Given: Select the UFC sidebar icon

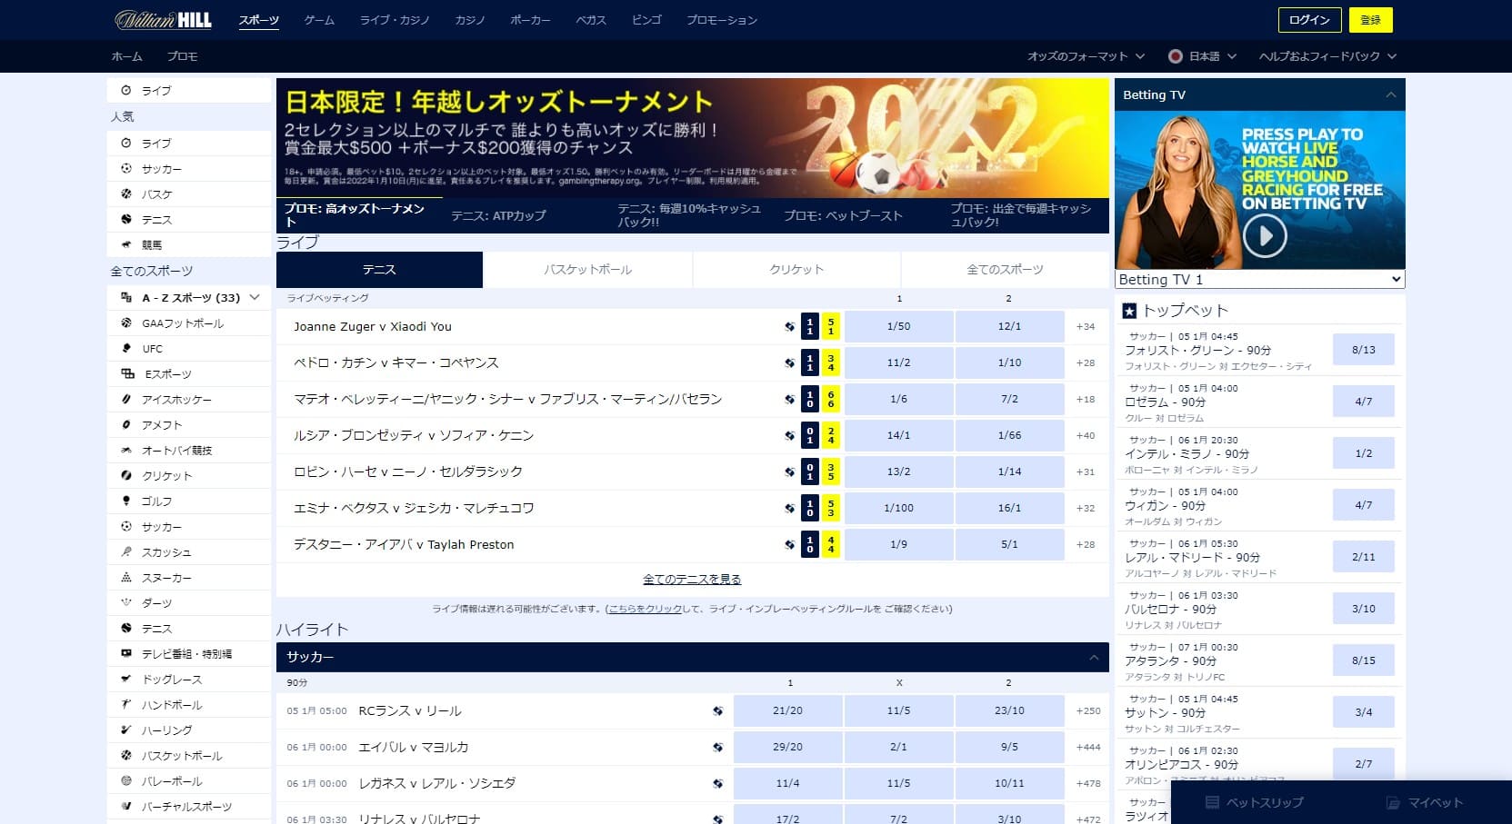Looking at the screenshot, I should pyautogui.click(x=125, y=348).
